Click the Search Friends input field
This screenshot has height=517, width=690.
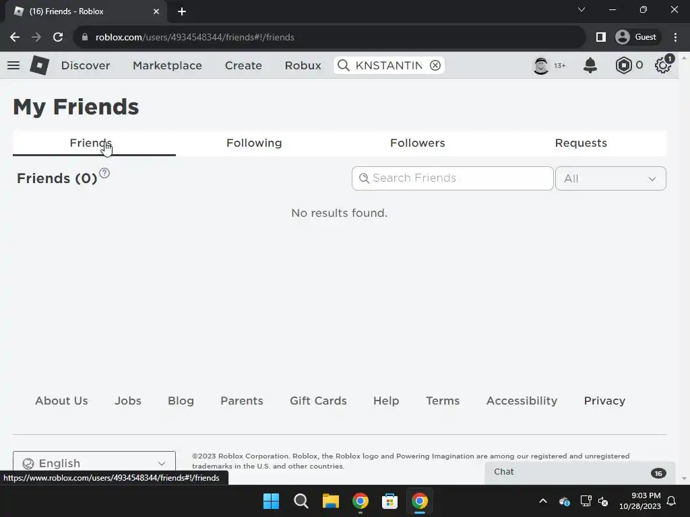tap(452, 178)
